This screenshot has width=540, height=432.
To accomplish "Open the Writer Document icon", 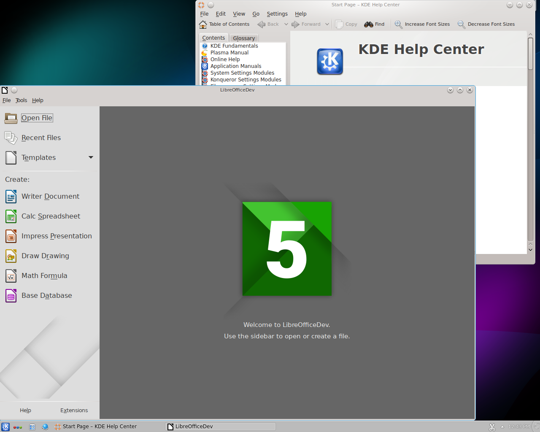I will click(x=11, y=196).
